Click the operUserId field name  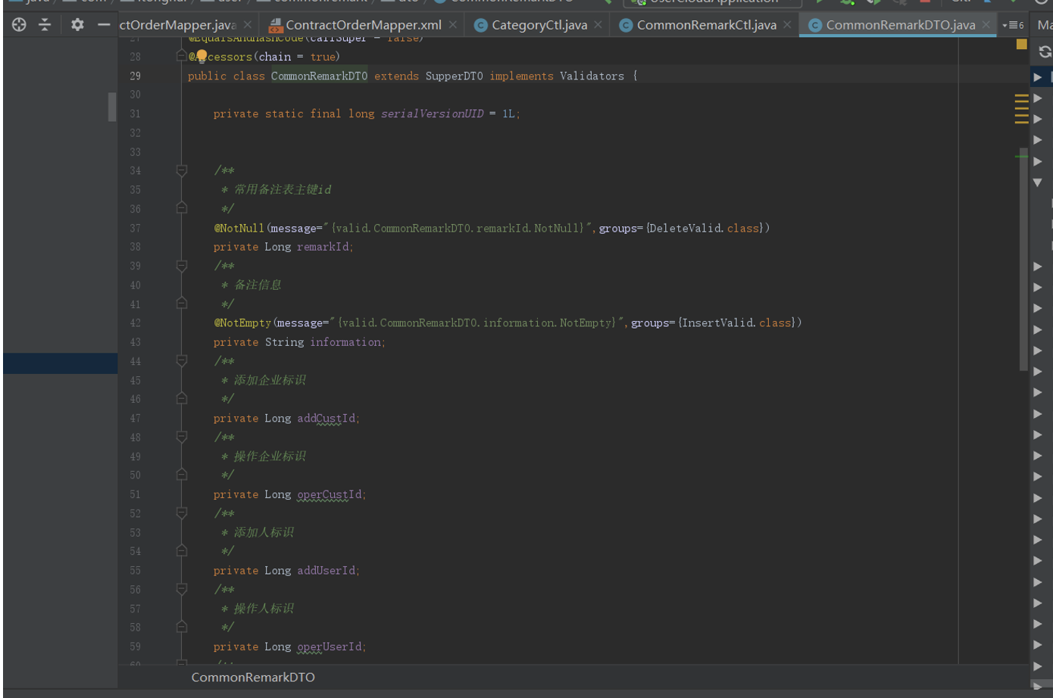(330, 647)
